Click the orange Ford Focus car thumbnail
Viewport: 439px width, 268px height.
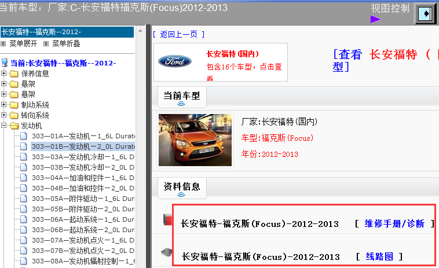point(195,140)
